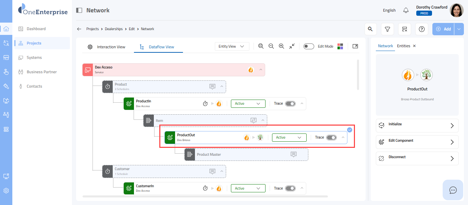468x205 pixels.
Task: Click the comment icon on Product Master
Action: (294, 154)
